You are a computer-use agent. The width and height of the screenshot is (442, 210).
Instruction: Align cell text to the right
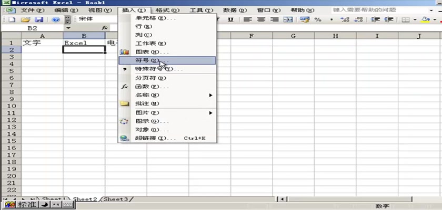tap(274, 19)
